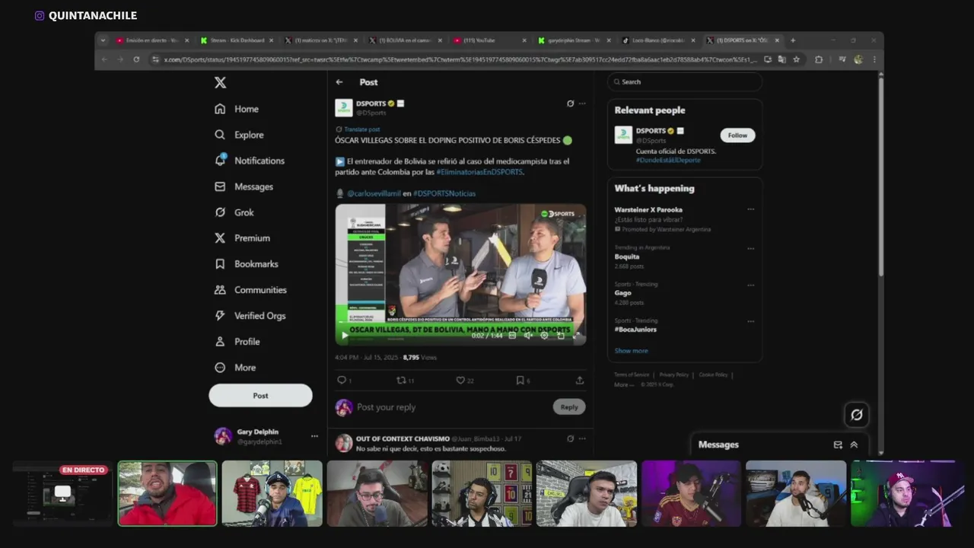Open Premium in the sidebar
This screenshot has width=974, height=548.
click(x=242, y=238)
